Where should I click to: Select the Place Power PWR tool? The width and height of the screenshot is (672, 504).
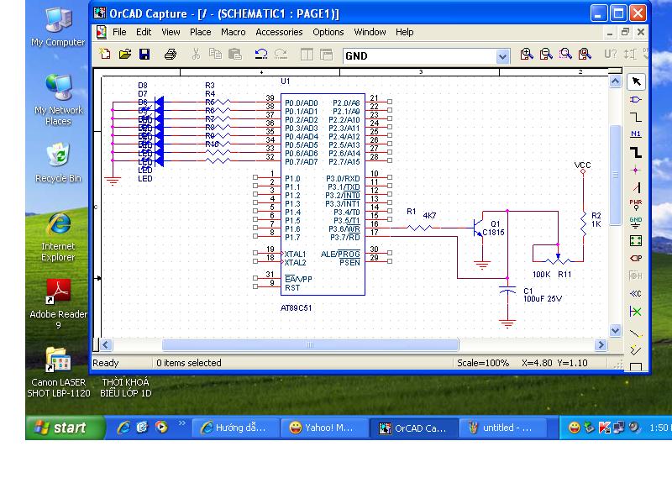636,205
